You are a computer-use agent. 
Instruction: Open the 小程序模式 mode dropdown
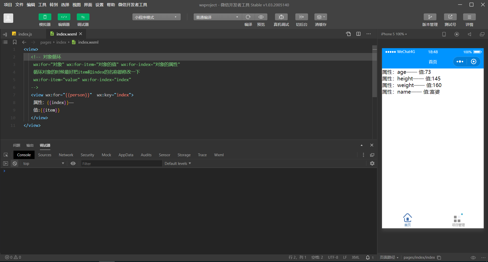[156, 17]
